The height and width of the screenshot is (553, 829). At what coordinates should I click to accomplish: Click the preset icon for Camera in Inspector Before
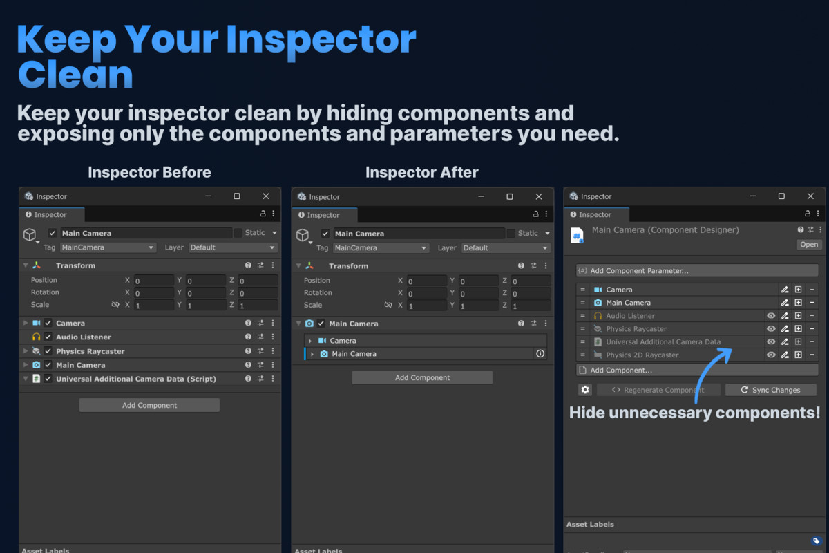[x=260, y=323]
